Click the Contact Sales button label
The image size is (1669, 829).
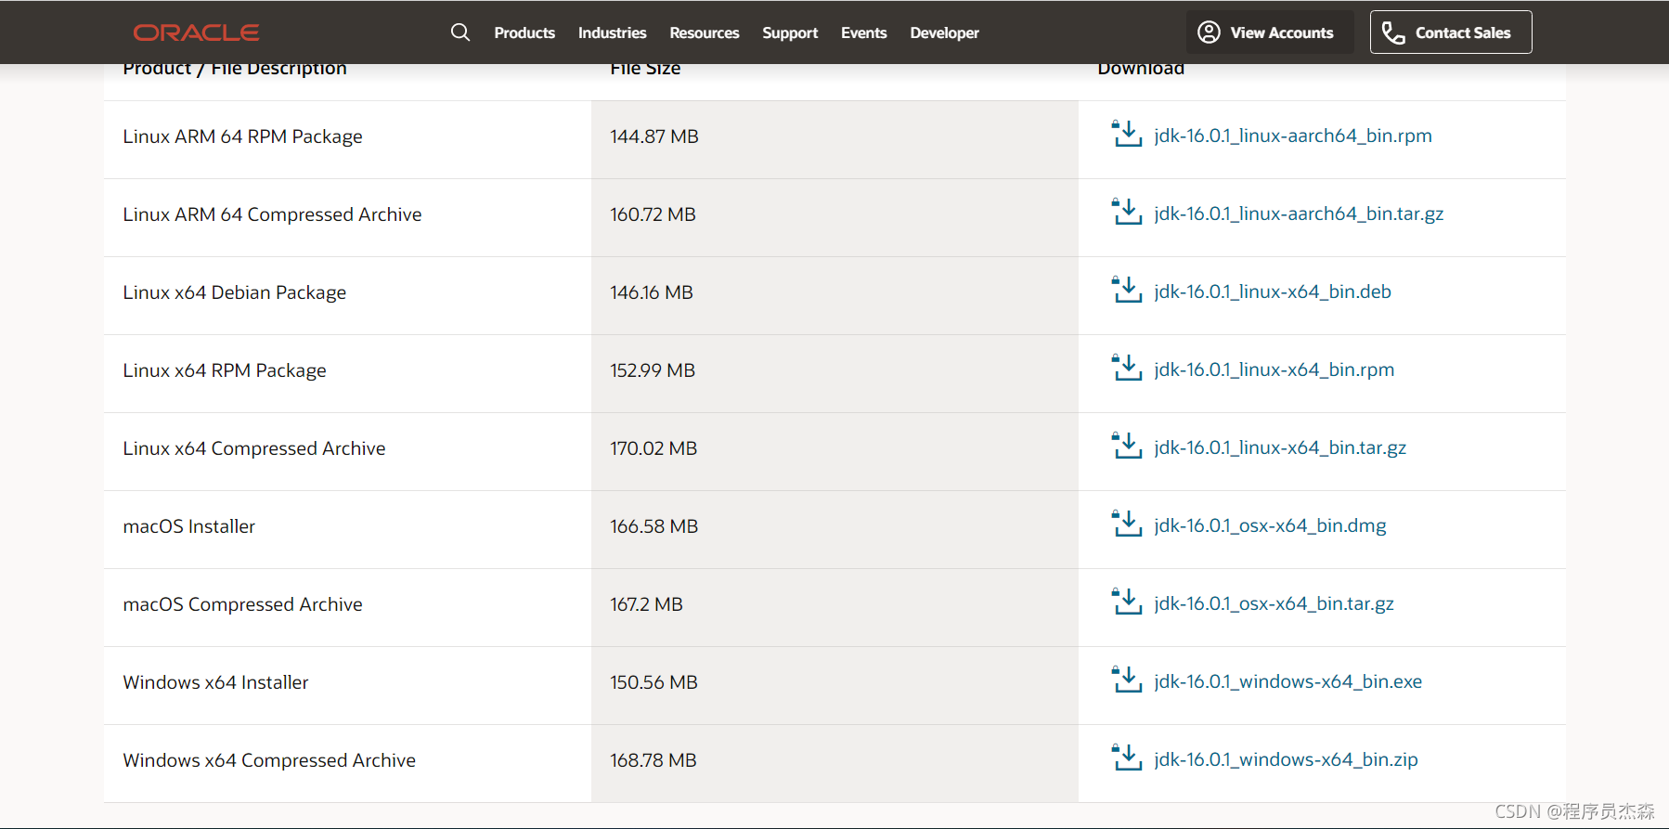coord(1463,32)
